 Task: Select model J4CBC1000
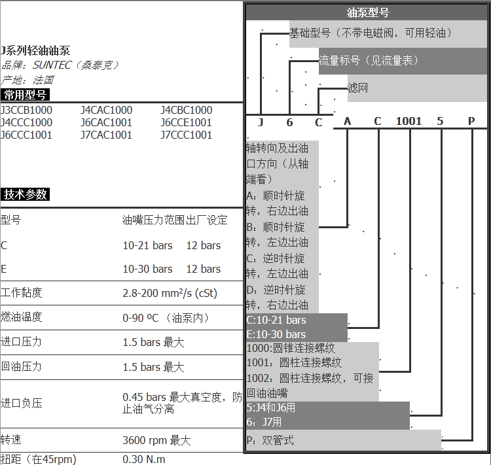(x=187, y=110)
